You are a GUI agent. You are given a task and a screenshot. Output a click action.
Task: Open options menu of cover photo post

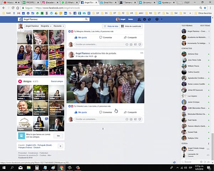coord(142,53)
